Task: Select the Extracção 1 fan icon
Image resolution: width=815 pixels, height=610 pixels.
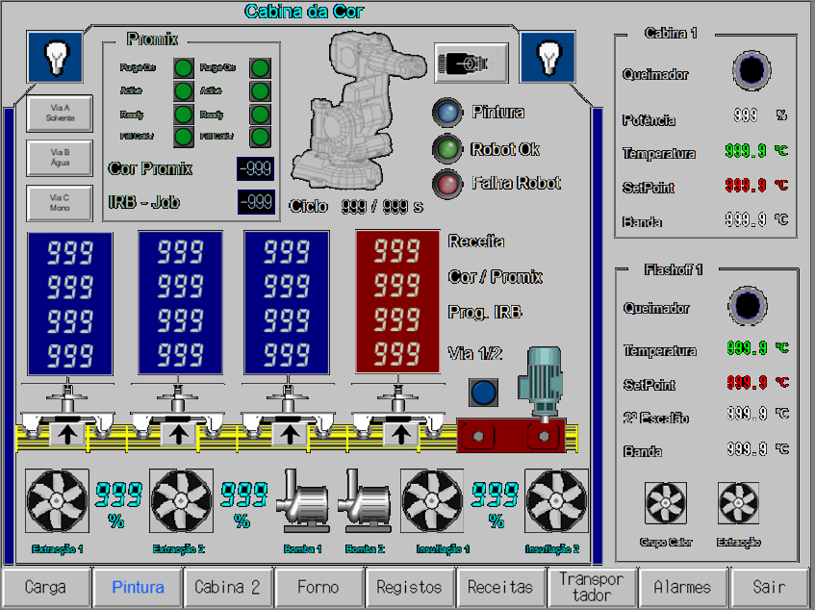Action: [x=57, y=500]
